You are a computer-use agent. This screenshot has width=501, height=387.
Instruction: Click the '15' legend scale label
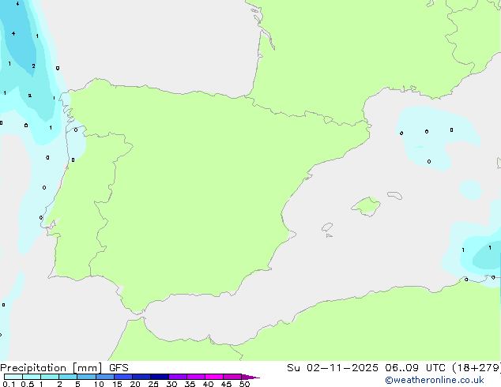tap(117, 384)
